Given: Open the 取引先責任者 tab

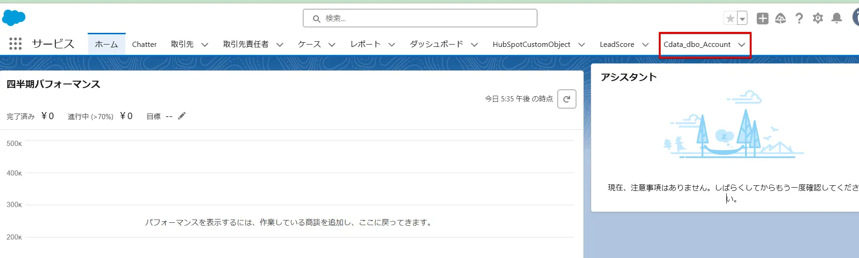Looking at the screenshot, I should [246, 44].
